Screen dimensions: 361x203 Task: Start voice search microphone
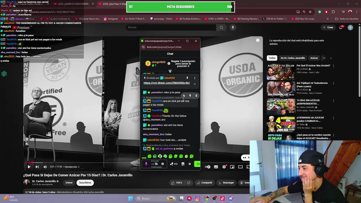pos(233,27)
